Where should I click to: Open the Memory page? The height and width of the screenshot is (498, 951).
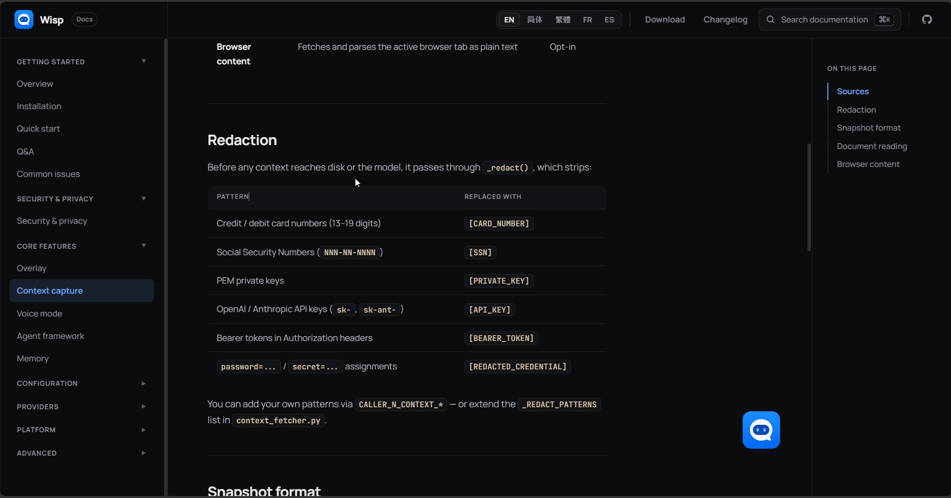[x=33, y=358]
